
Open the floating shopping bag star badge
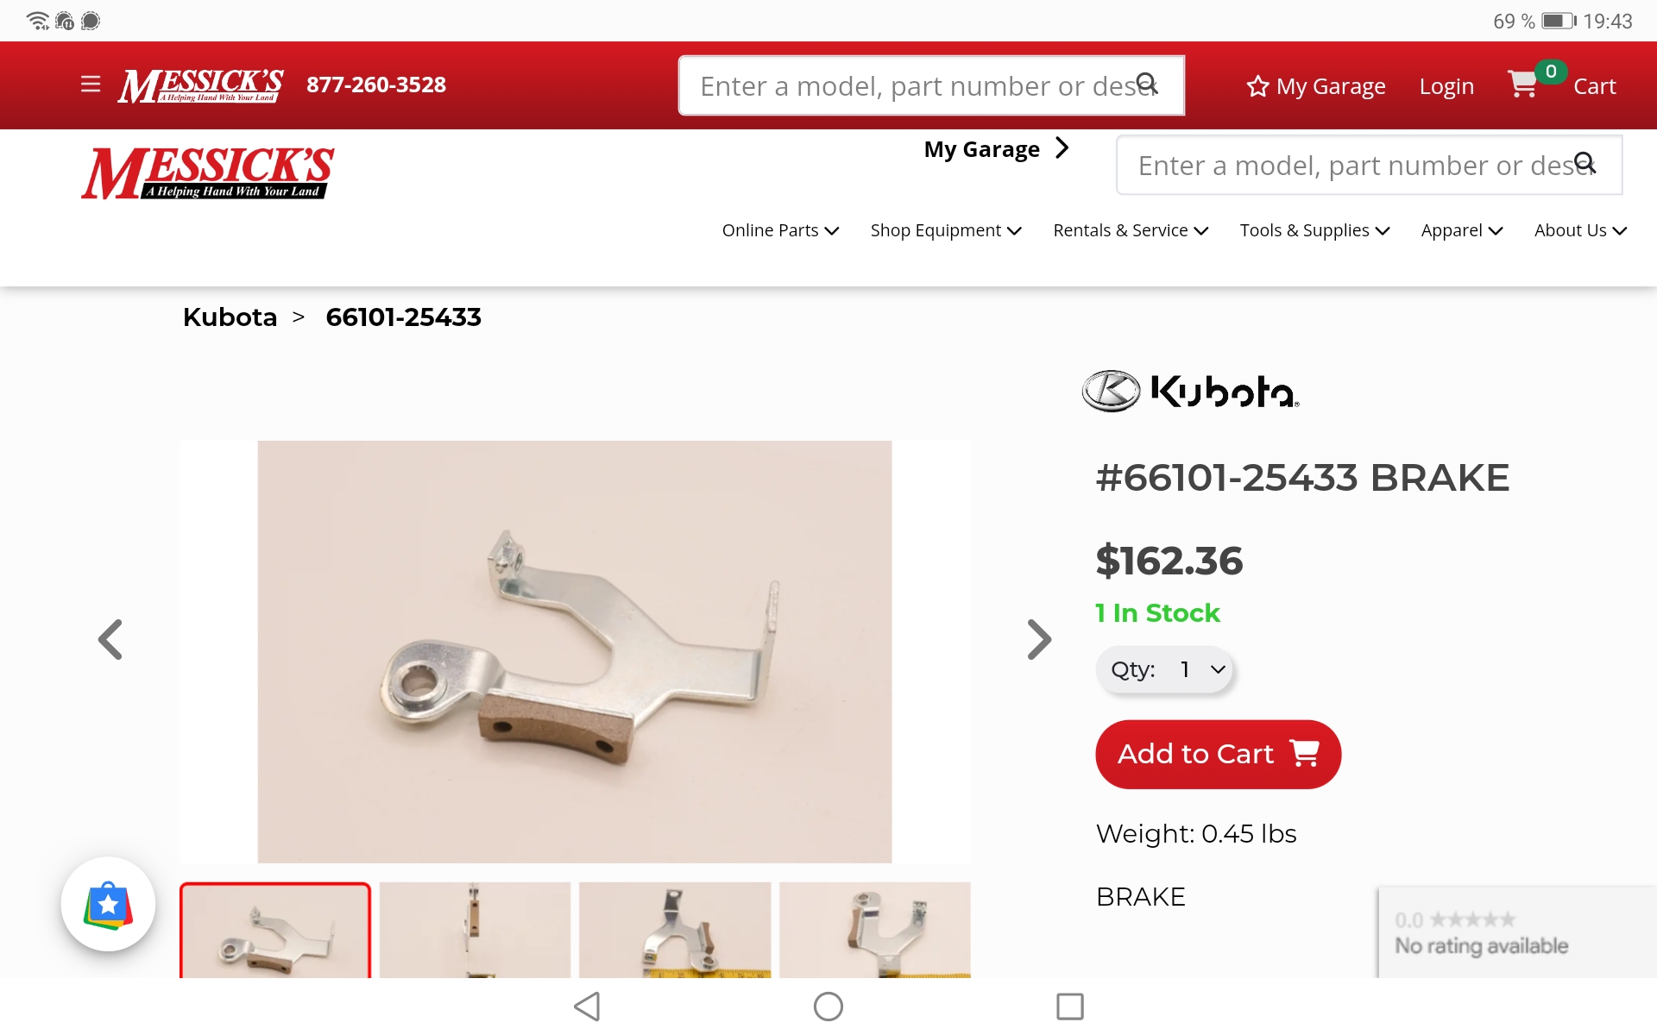coord(108,904)
